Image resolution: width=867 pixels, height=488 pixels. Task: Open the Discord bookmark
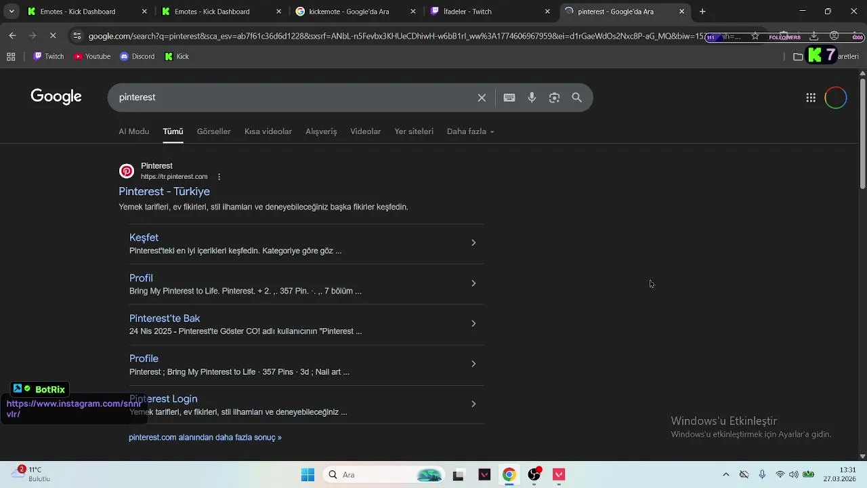(138, 57)
